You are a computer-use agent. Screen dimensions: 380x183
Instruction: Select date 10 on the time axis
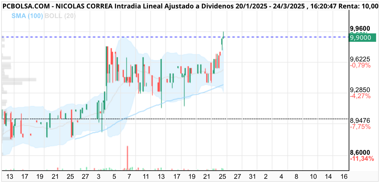pyautogui.click(x=313, y=176)
